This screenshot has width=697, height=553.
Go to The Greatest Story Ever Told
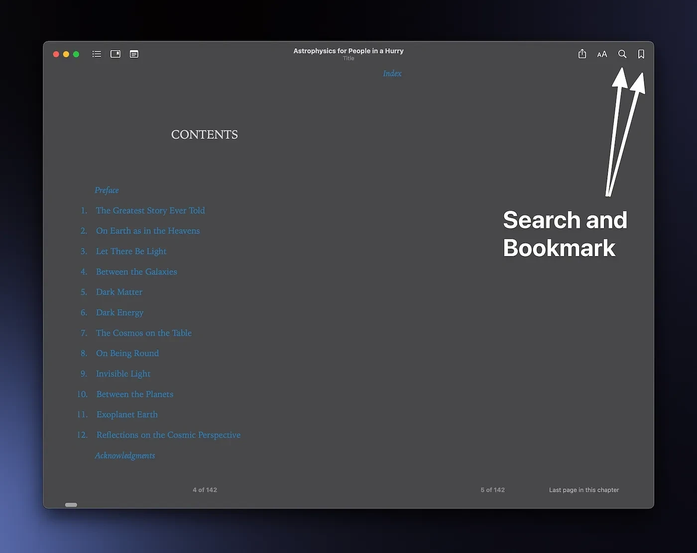click(150, 210)
